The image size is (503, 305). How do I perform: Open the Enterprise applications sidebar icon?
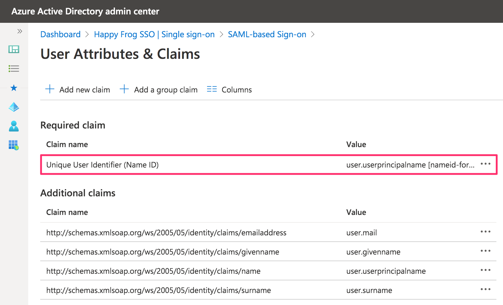[x=14, y=145]
